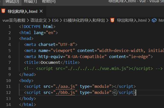
Task: Follow the ./aaa.js source link
Action: (65, 87)
